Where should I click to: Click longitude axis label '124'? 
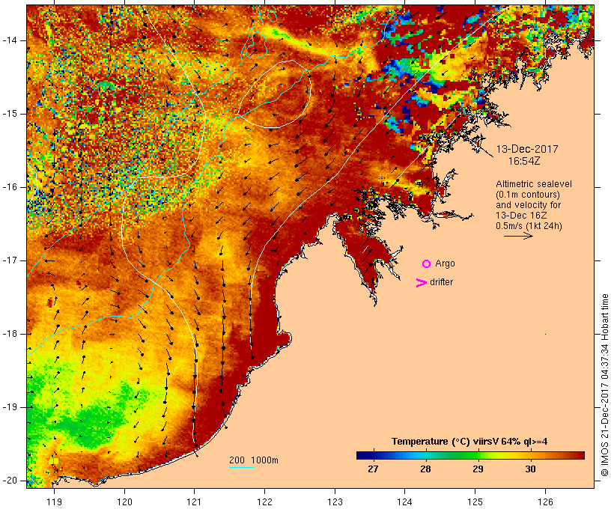click(x=405, y=502)
